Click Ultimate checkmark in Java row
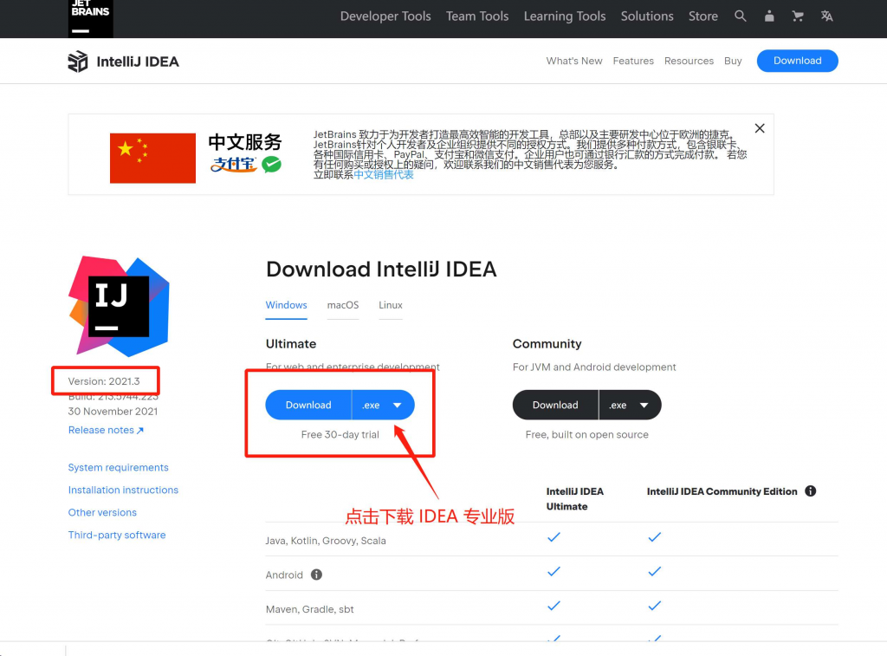 (554, 537)
